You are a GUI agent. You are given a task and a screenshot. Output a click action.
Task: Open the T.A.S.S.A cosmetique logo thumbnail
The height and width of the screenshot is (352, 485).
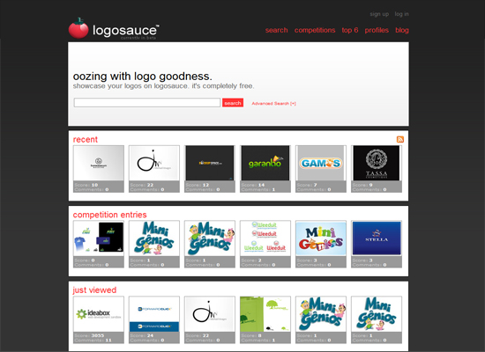[377, 163]
